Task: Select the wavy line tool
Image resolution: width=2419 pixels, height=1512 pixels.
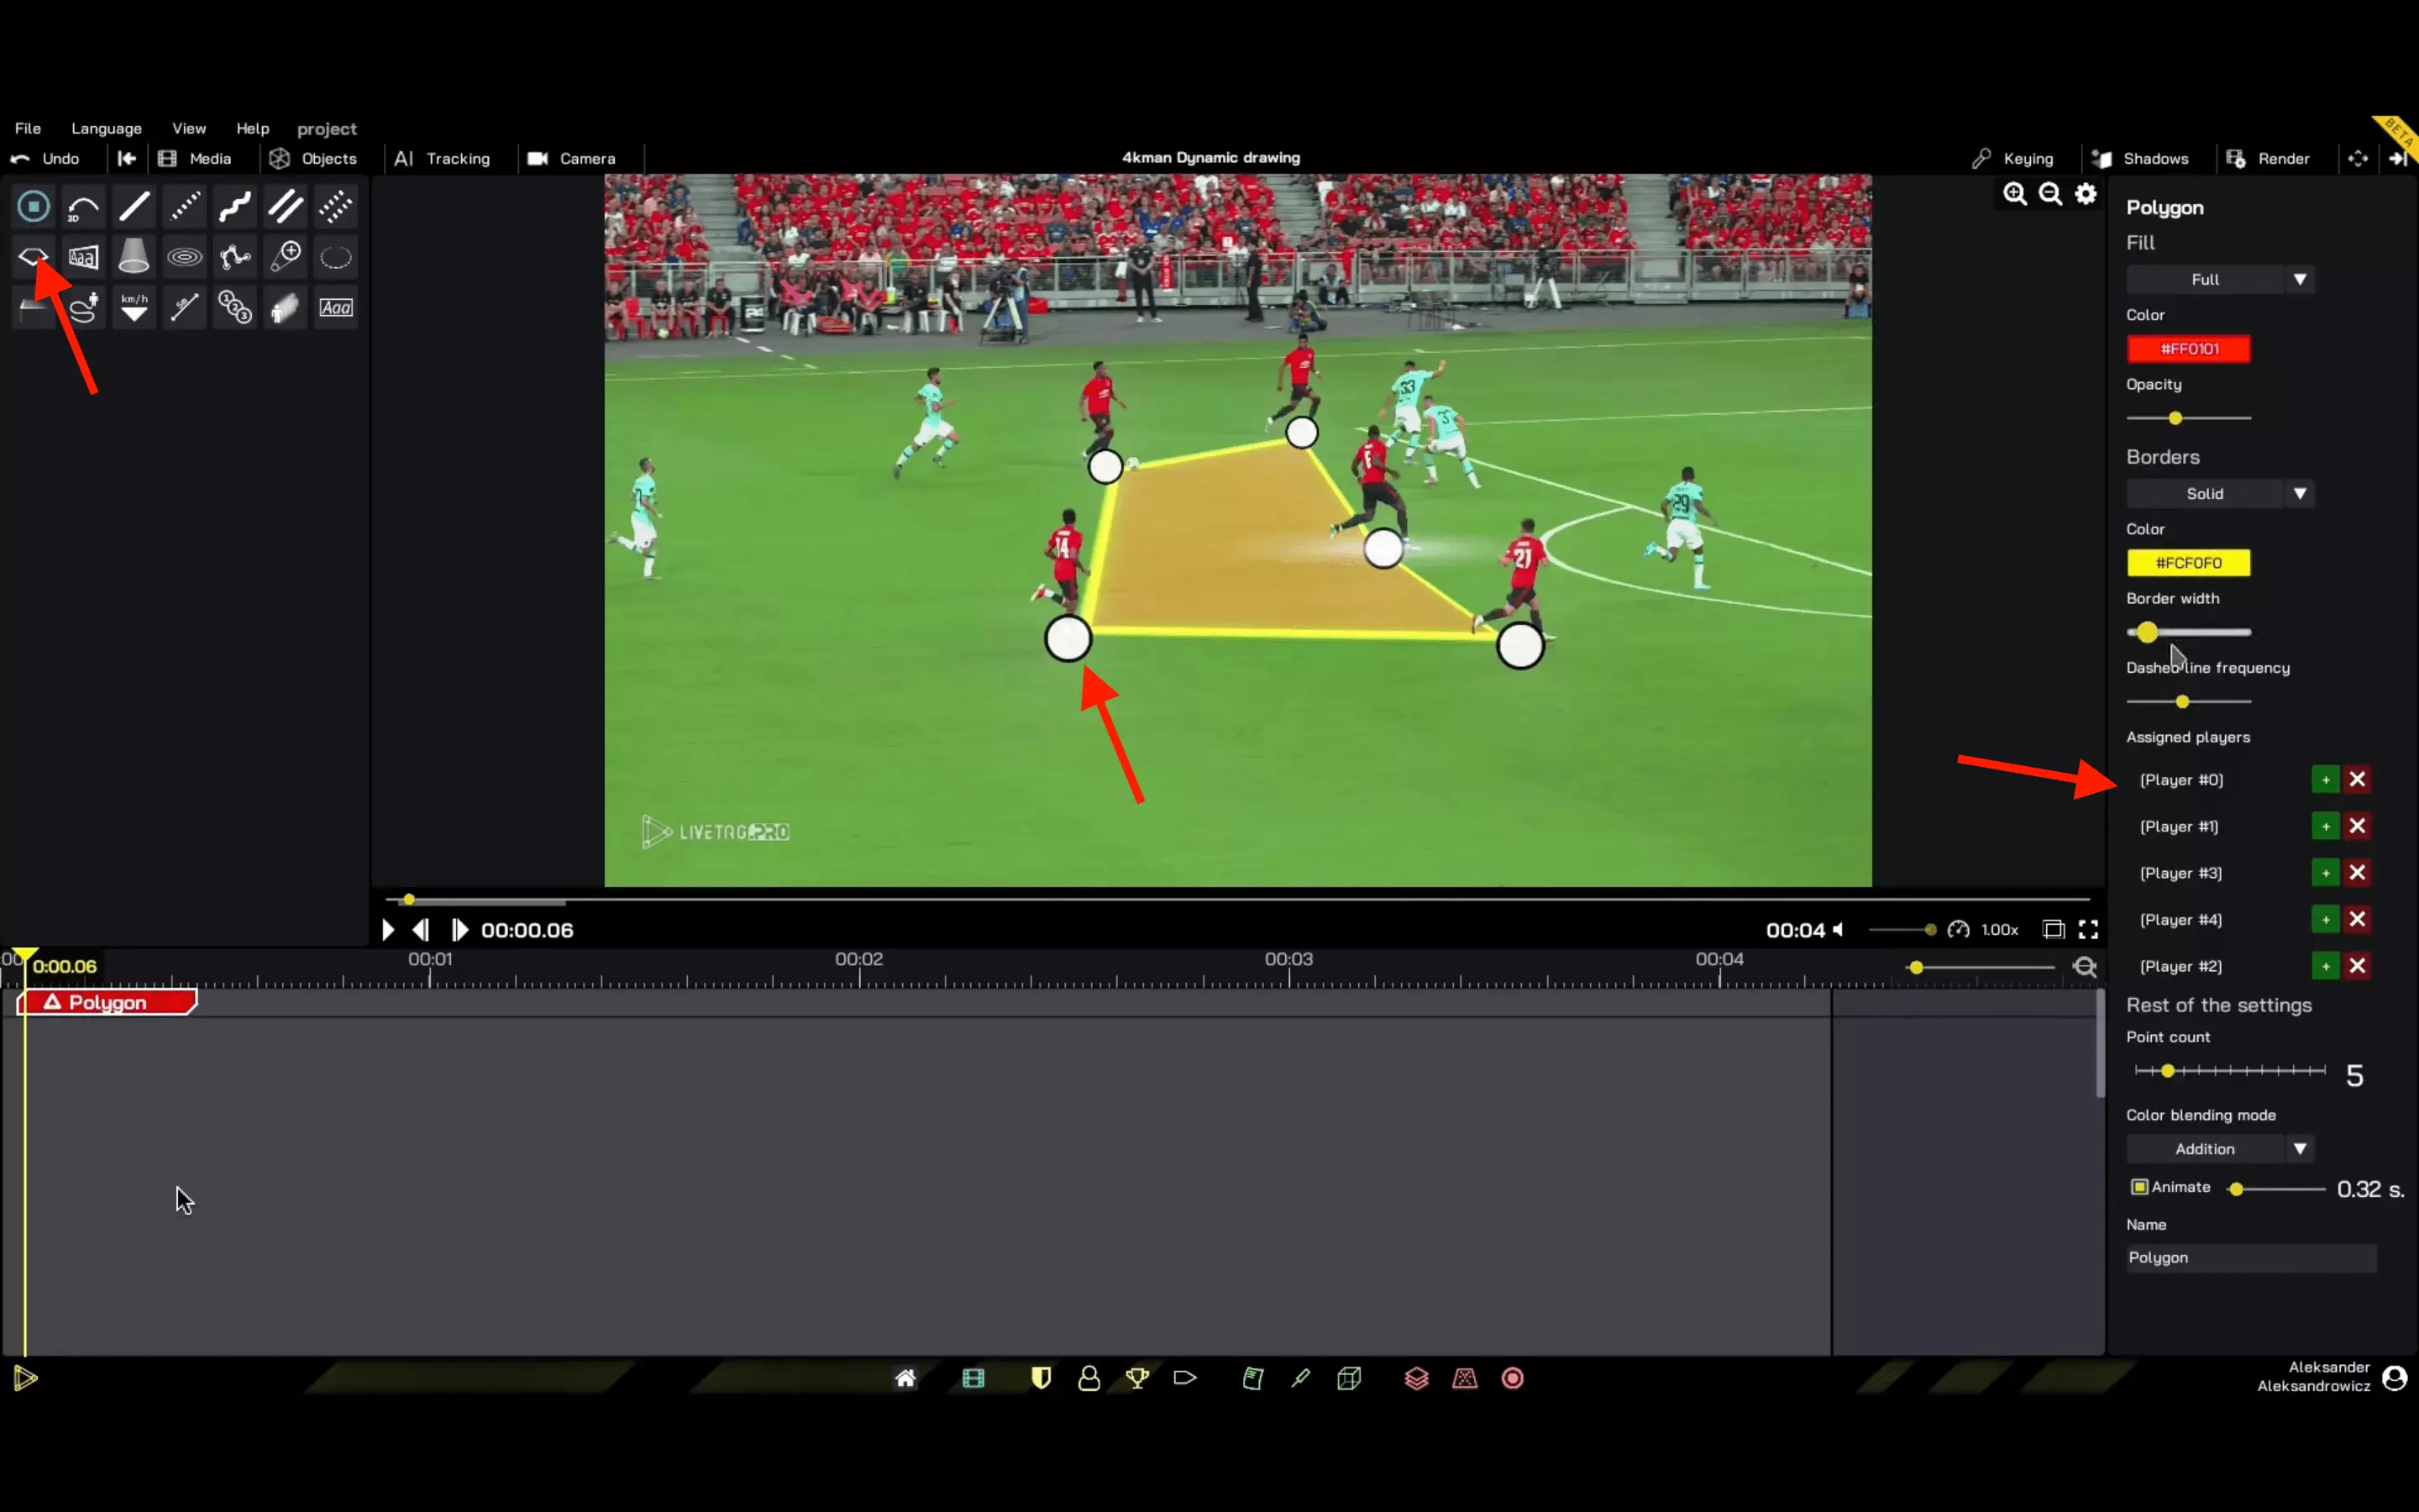Action: pos(235,207)
